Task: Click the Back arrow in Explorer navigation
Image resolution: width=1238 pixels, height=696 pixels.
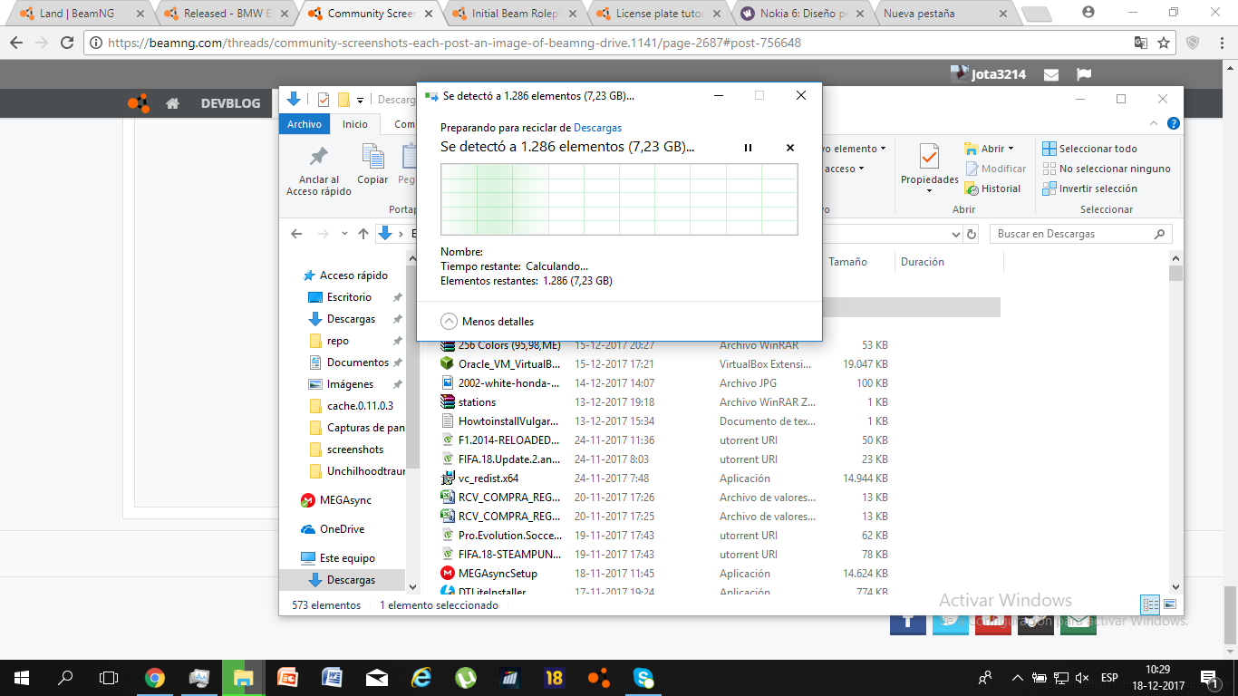Action: click(296, 234)
